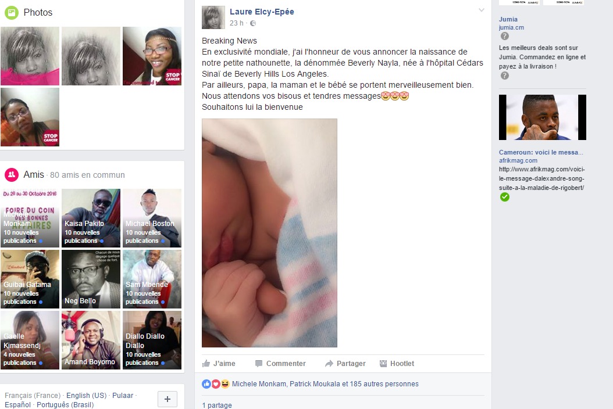The height and width of the screenshot is (409, 613).
Task: Open the post options chevron dropdown
Action: (x=482, y=10)
